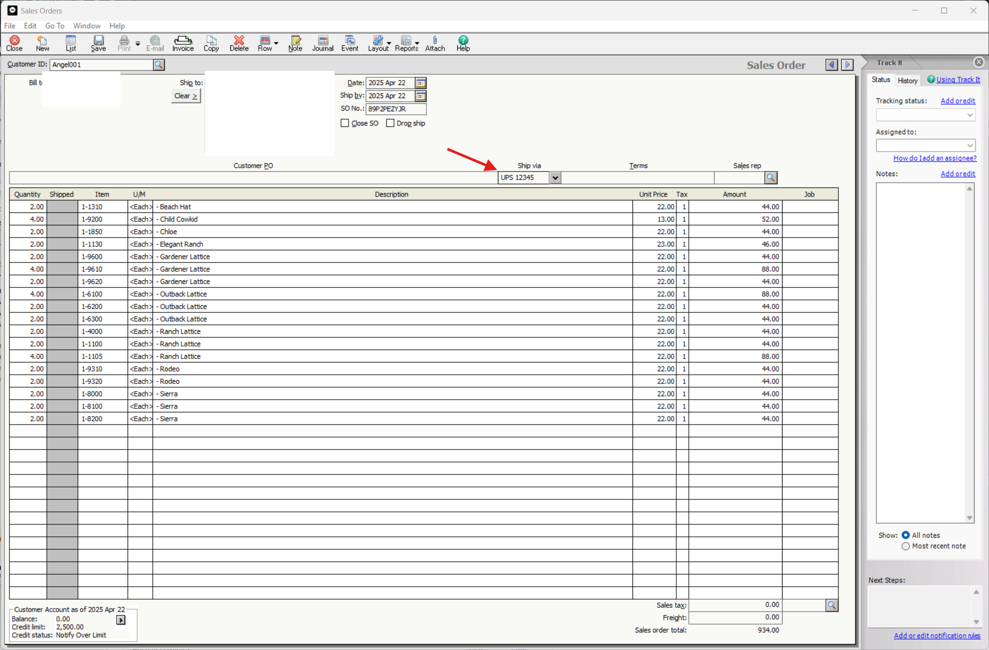Click item cell 1-1130
This screenshot has height=650, width=989.
tap(103, 244)
